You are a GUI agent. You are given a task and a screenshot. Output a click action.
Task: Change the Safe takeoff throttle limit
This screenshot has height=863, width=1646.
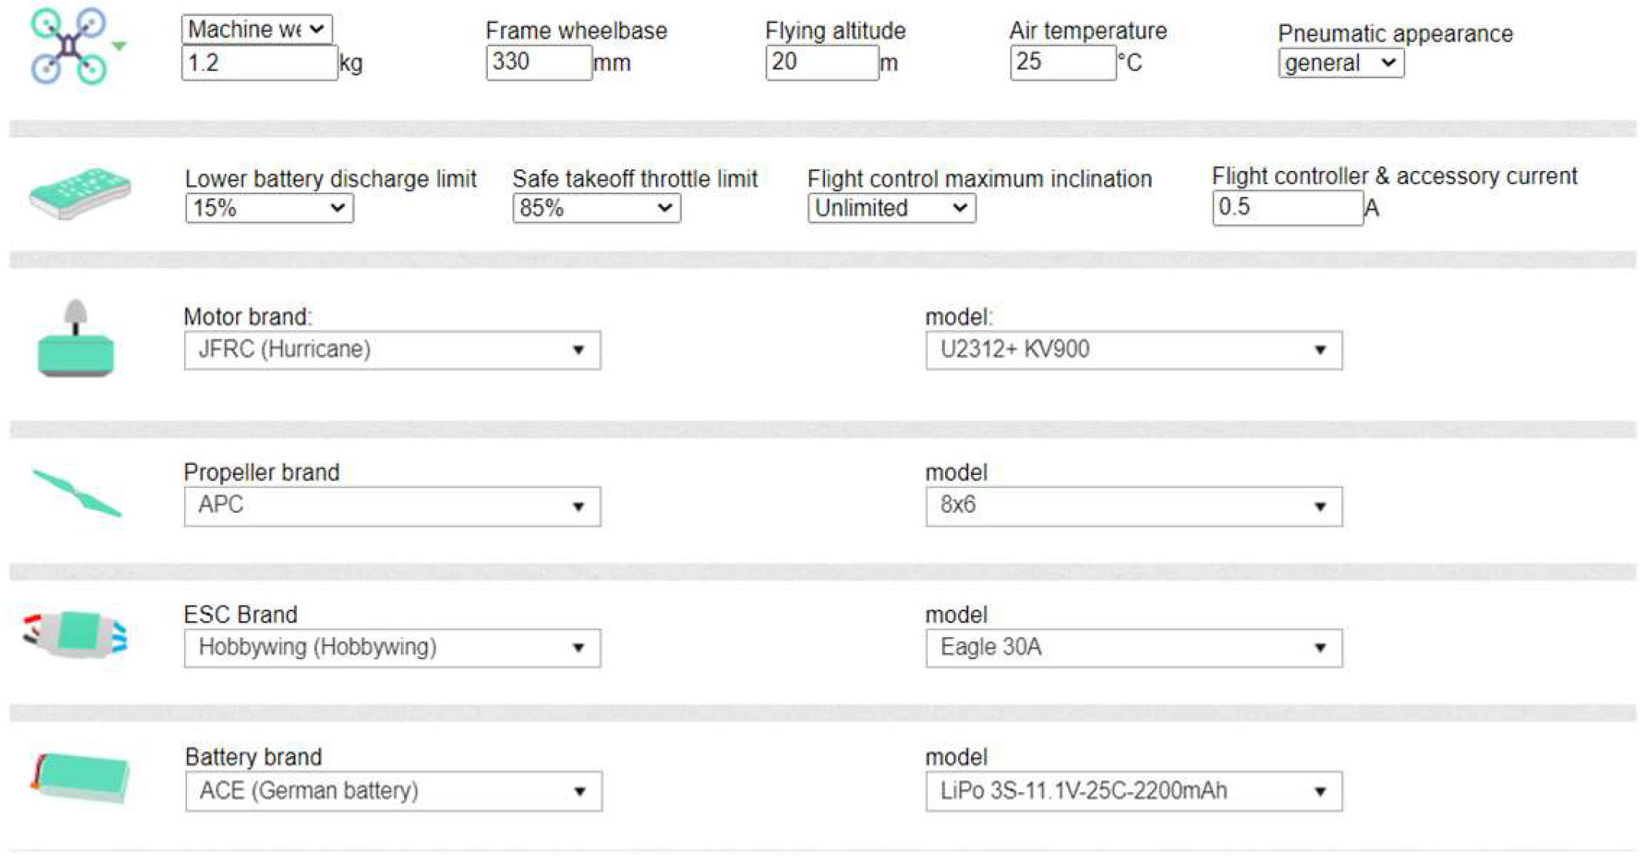click(x=596, y=208)
